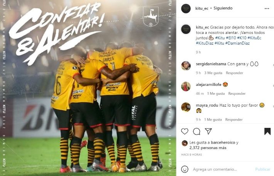Open barceheroico profile from likes
Viewport: 274px width, 176px height.
[223, 142]
